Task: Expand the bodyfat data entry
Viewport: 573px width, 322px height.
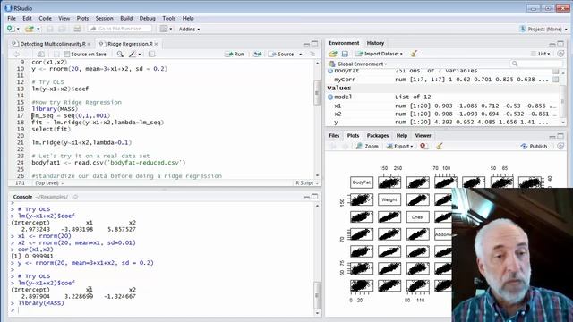Action: 330,71
